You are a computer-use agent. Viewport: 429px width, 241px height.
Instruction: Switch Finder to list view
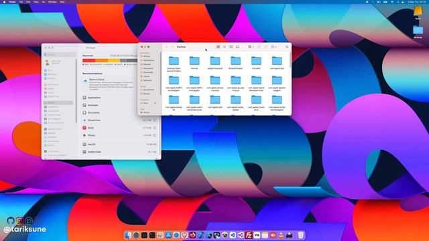tap(225, 47)
